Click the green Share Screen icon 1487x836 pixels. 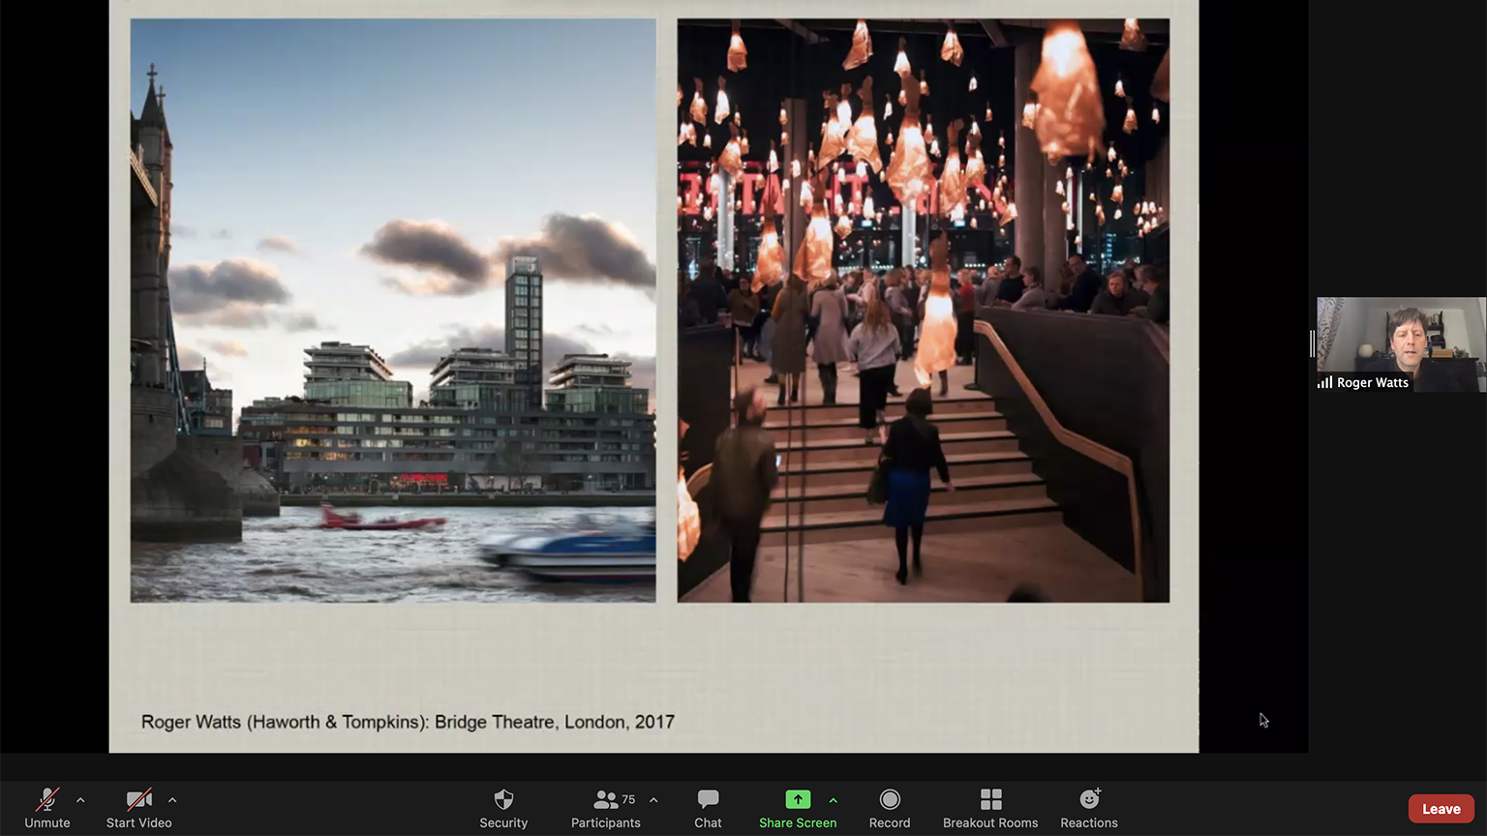point(797,799)
